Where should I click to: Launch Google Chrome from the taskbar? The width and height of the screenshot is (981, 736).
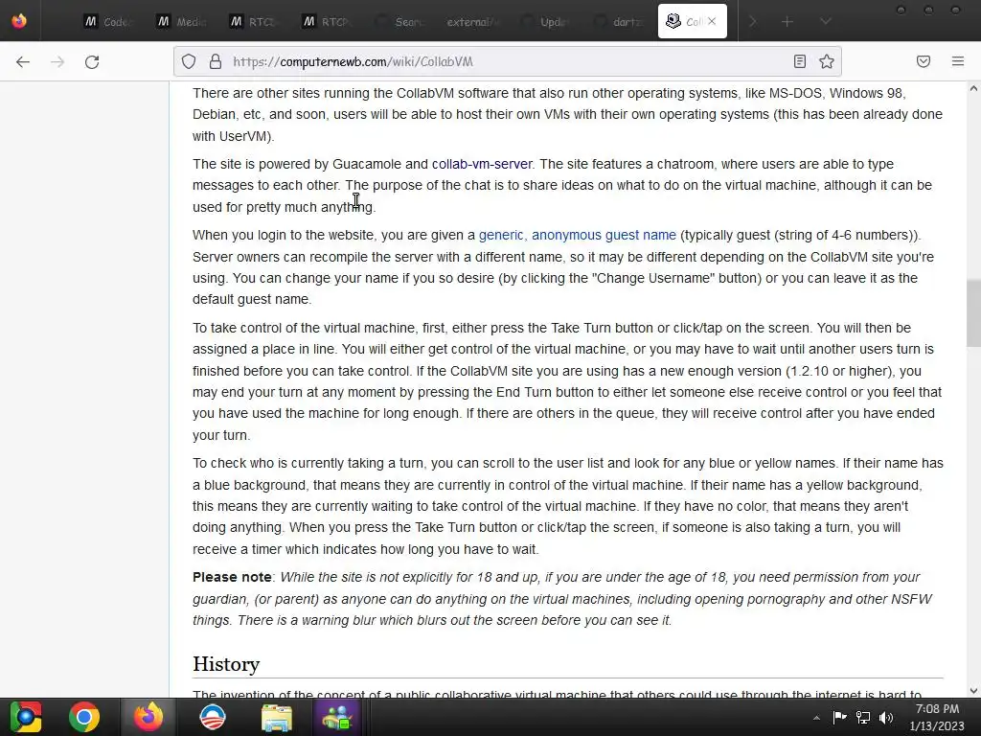pyautogui.click(x=84, y=717)
